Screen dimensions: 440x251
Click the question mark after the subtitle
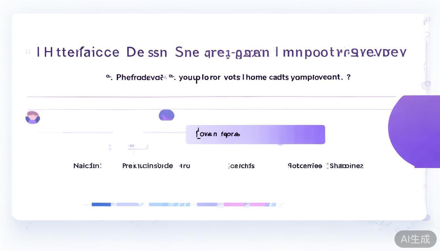pos(348,77)
